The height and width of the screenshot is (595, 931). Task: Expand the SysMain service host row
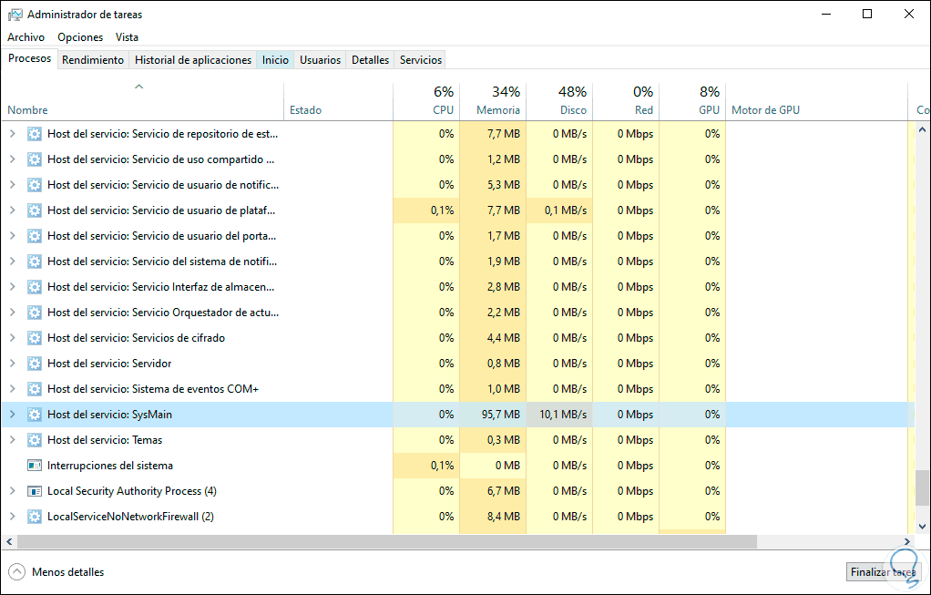[x=12, y=415]
